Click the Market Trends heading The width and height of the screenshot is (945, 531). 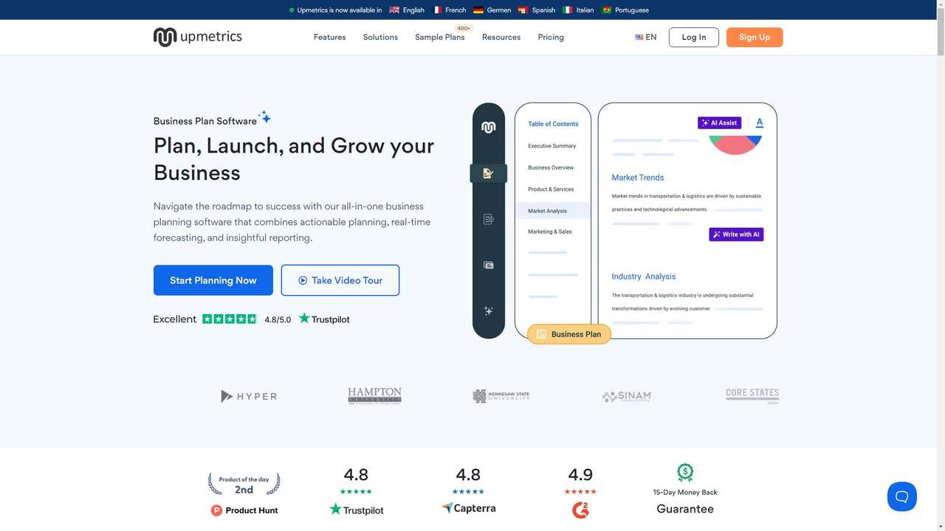coord(638,178)
